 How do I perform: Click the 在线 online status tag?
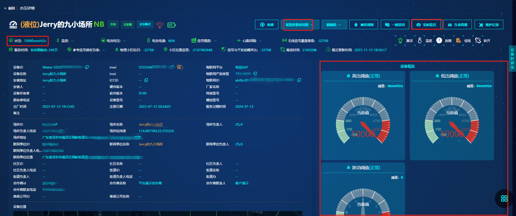pos(113,24)
